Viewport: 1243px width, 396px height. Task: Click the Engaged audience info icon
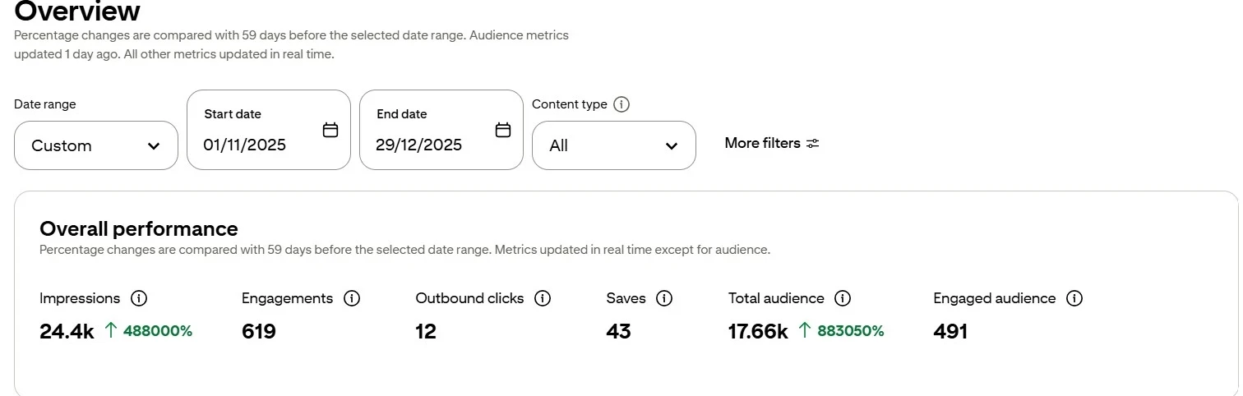tap(1074, 298)
